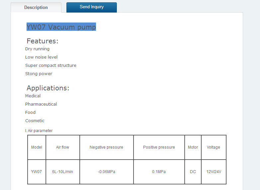The width and height of the screenshot is (260, 190).
Task: Click the Model column header cell
Action: tap(37, 147)
